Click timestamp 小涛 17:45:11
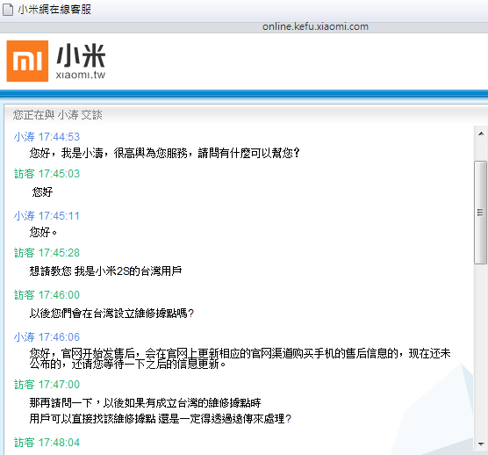 [x=47, y=215]
